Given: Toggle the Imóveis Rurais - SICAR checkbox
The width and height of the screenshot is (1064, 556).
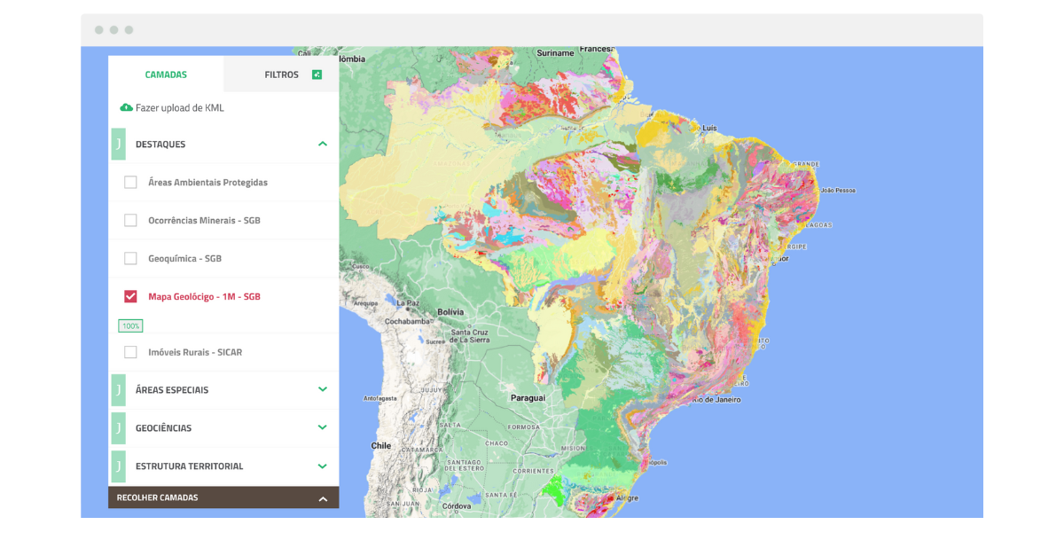Looking at the screenshot, I should pos(130,352).
